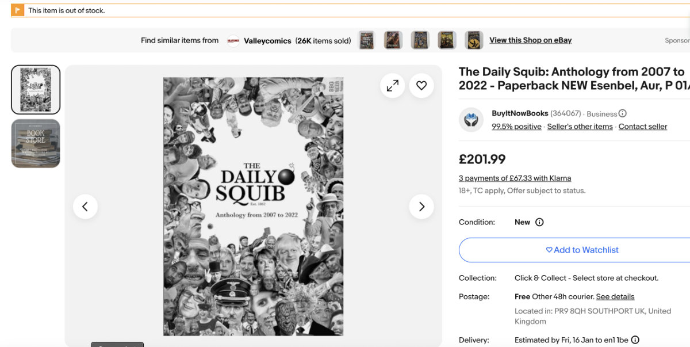The width and height of the screenshot is (690, 347).
Task: Open the Condition info icon
Action: 539,222
